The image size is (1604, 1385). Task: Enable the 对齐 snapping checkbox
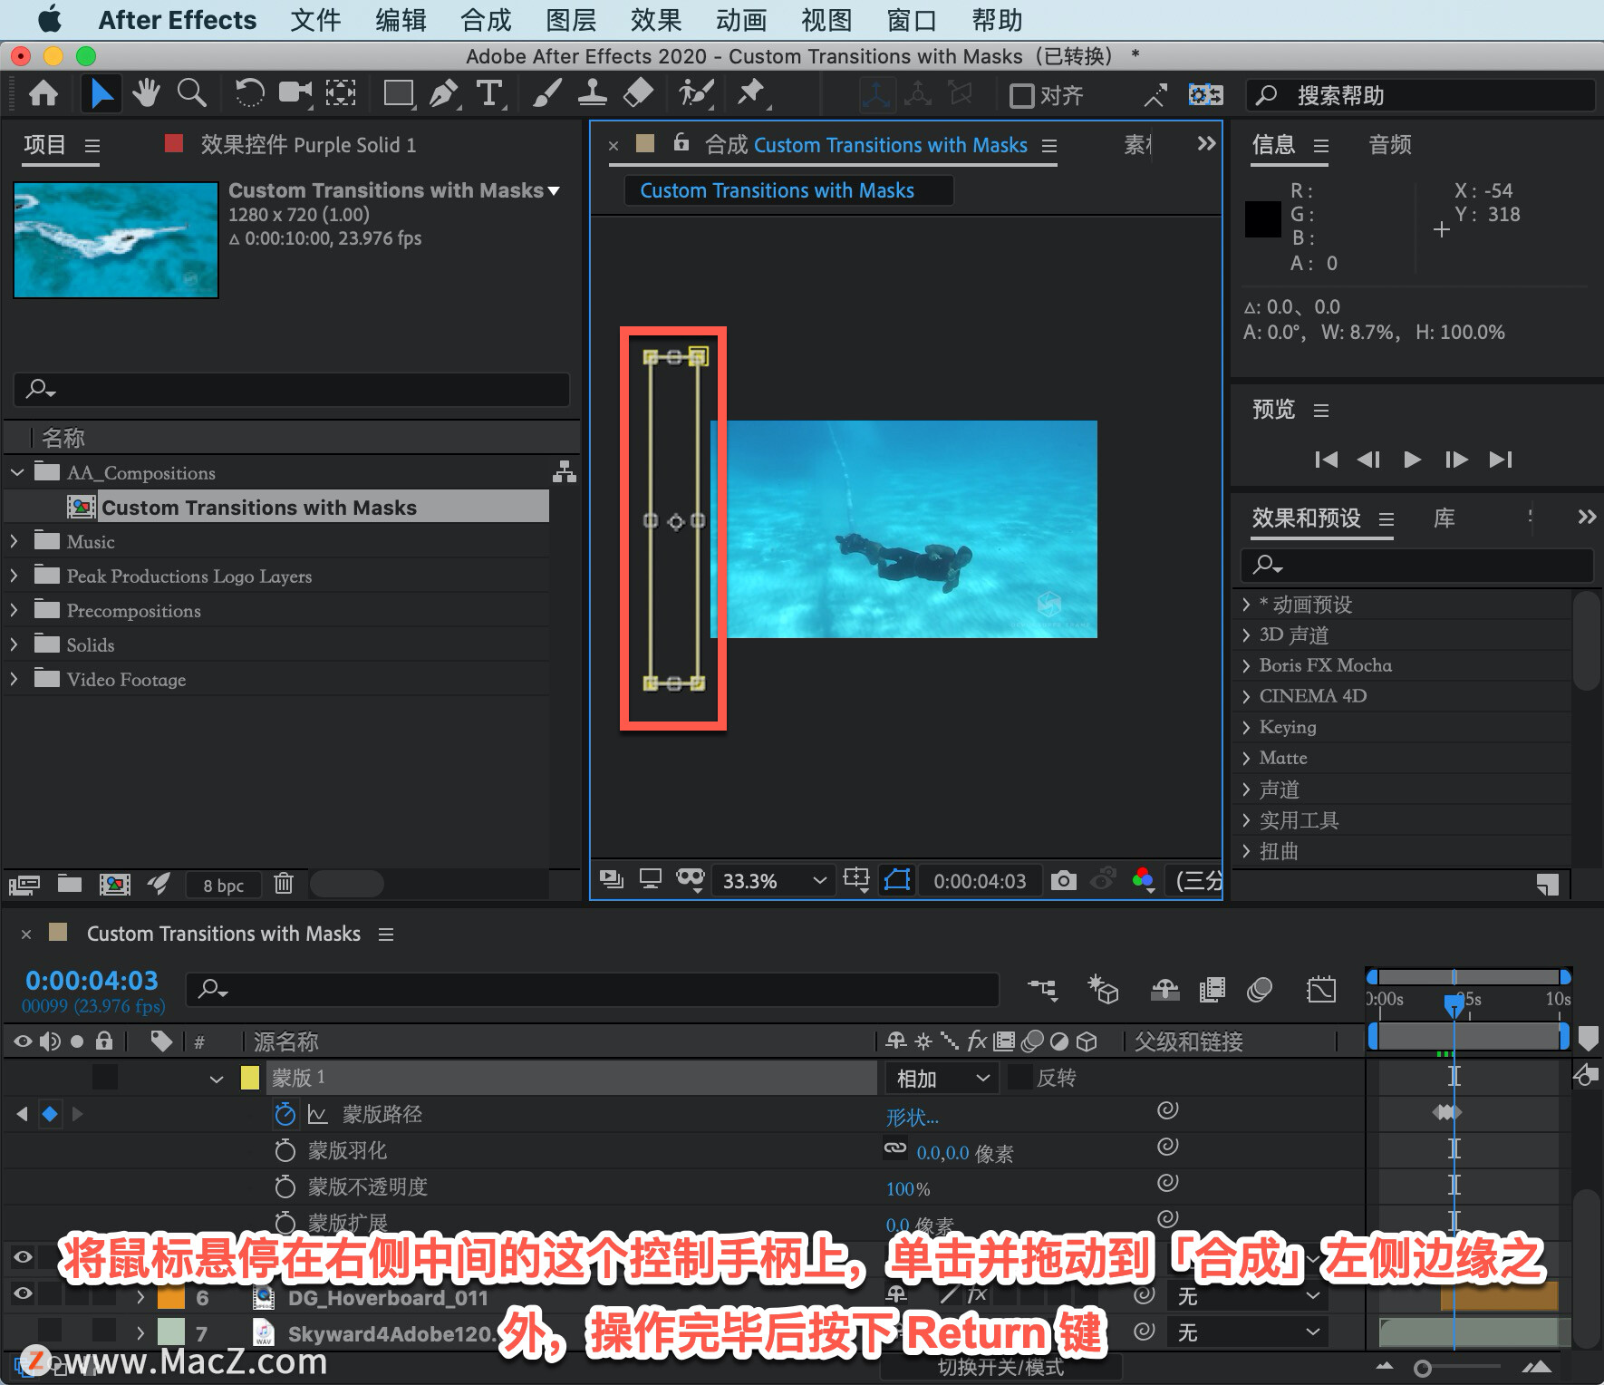pos(1021,95)
